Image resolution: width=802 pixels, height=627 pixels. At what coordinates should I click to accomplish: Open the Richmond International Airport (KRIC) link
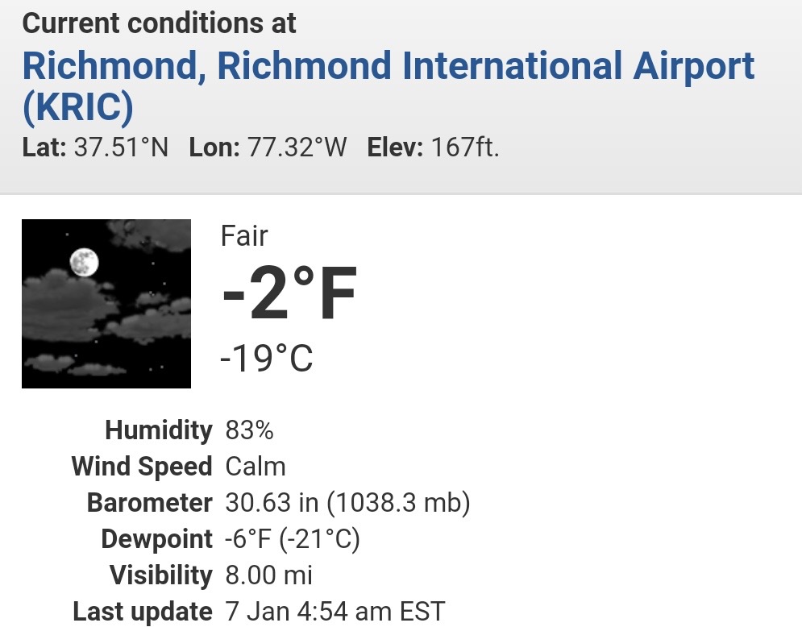coord(389,86)
